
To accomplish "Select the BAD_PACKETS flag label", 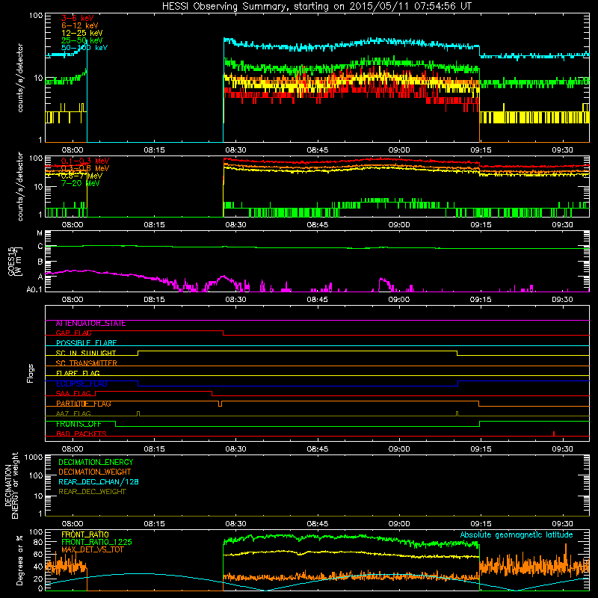I will 81,434.
